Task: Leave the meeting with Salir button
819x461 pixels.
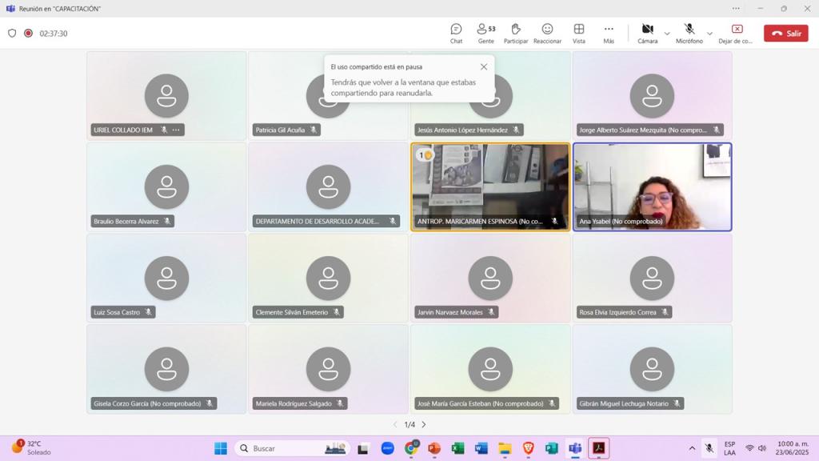Action: tap(785, 34)
